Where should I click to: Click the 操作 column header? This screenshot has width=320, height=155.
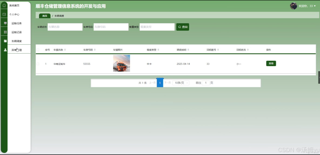pos(269,50)
